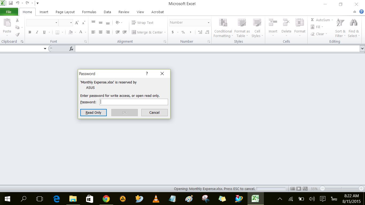Expand the formula bar chevron

coord(362,49)
